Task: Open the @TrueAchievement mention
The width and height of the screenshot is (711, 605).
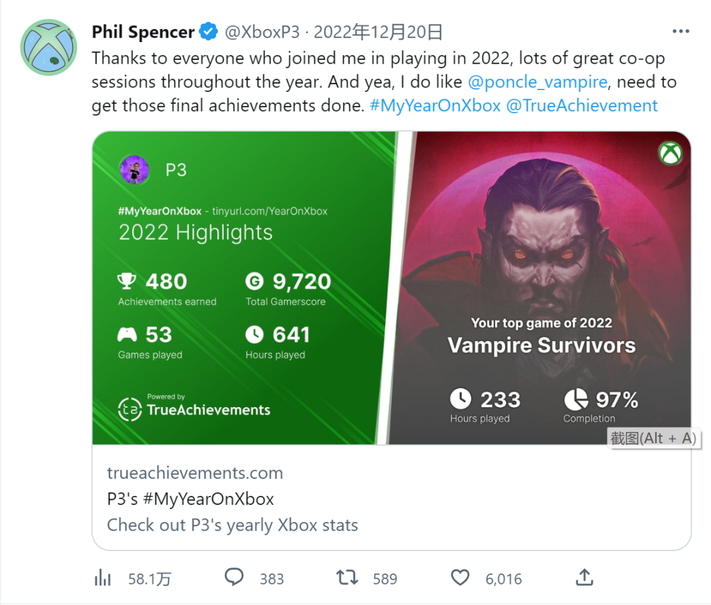Action: point(582,106)
